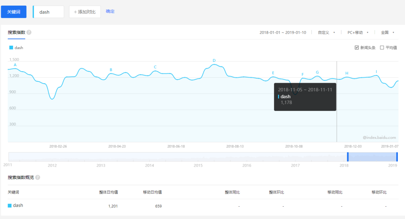Click the 2018-12-03 axis date label
The image size is (405, 219).
pos(353,146)
